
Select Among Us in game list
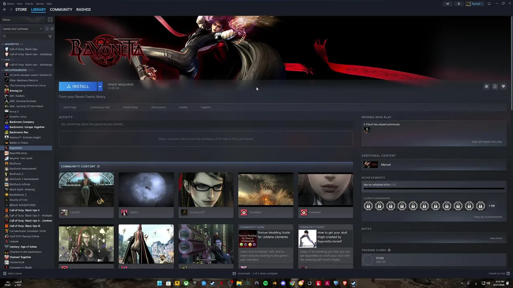pyautogui.click(x=16, y=91)
